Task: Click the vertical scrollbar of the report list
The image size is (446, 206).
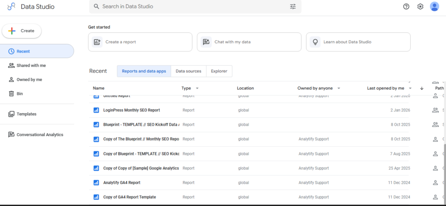Action: [445, 174]
